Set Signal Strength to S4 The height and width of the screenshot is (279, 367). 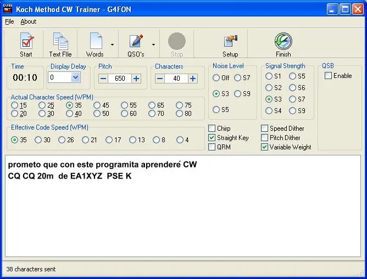269,110
